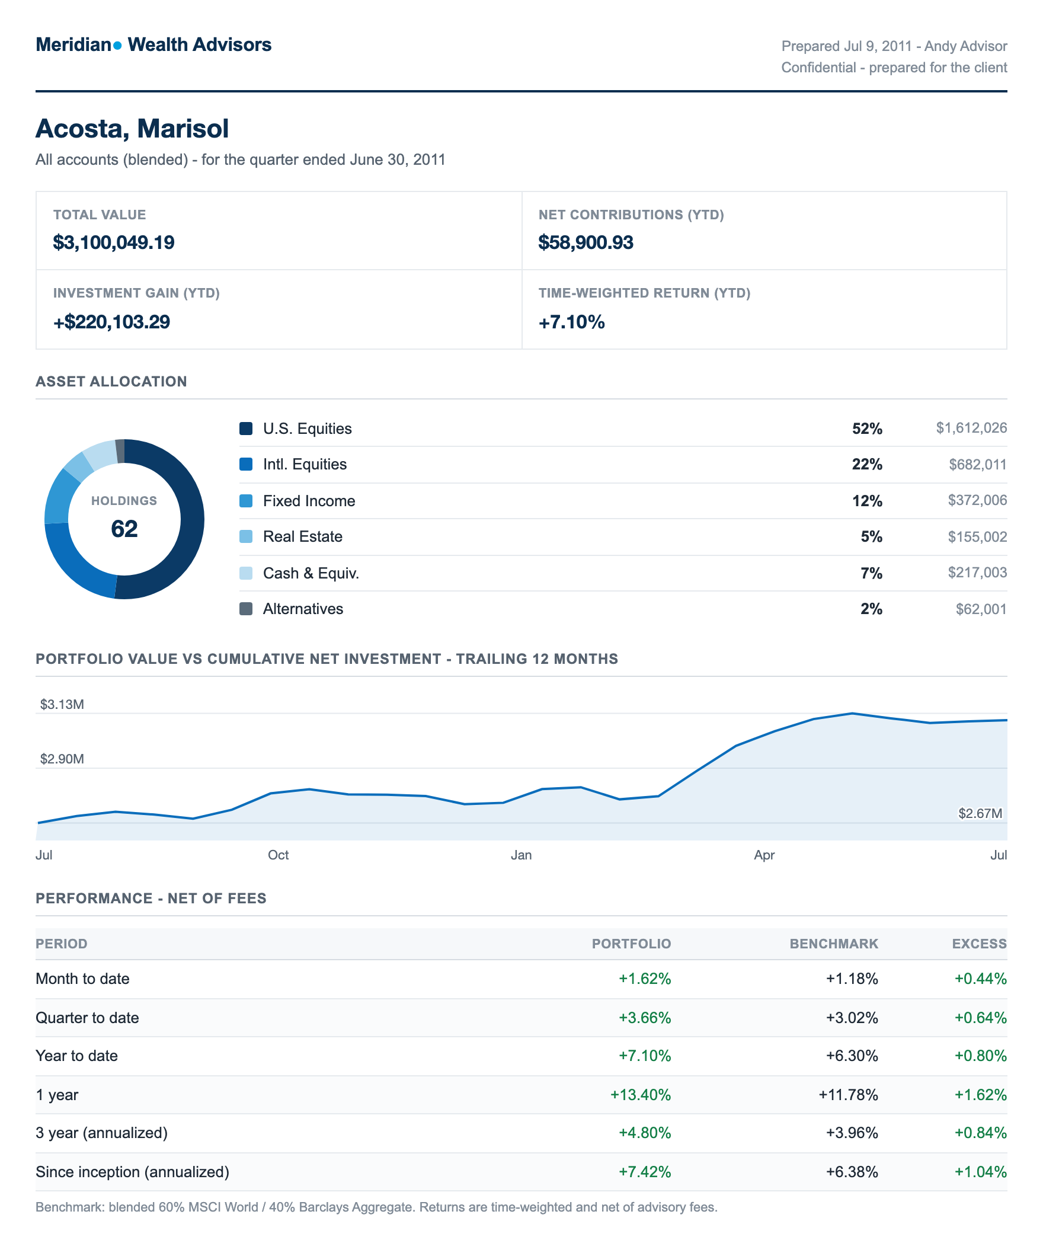Click the total value $3,100,049.19

114,242
